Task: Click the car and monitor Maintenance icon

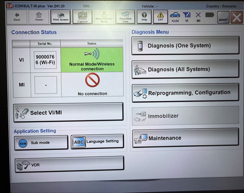Action: click(141, 139)
